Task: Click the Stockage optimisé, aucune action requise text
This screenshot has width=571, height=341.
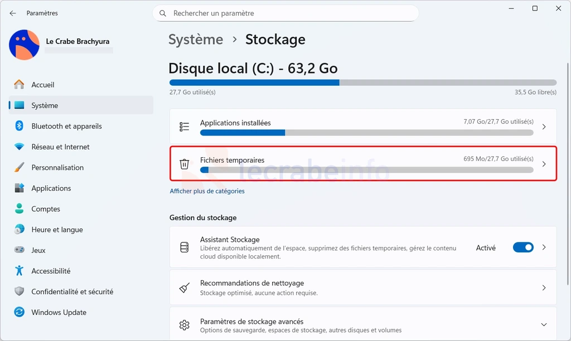Action: tap(259, 293)
